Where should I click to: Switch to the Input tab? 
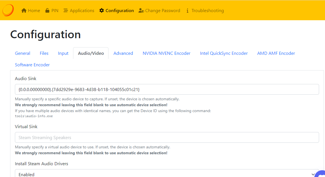(x=63, y=53)
